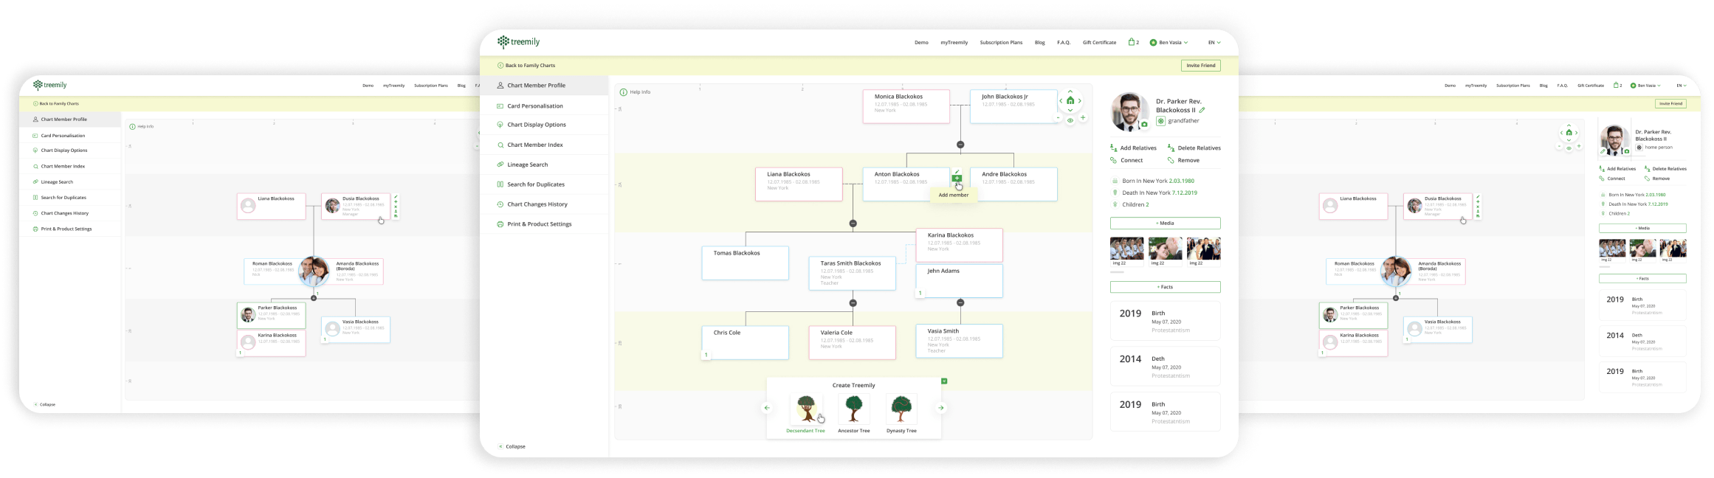Viewport: 1714px width, 478px height.
Task: Open Print & Product Settings in center sidebar
Action: coord(544,224)
